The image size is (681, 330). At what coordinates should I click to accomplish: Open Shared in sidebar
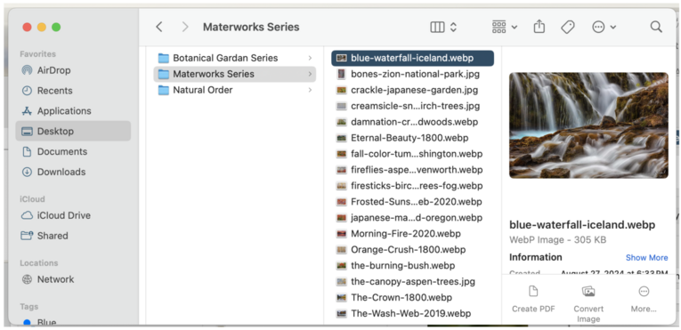click(x=73, y=236)
